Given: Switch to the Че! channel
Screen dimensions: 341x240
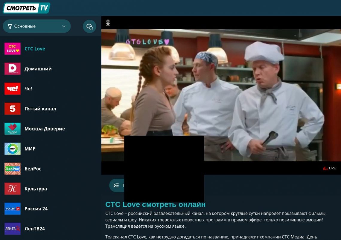Looking at the screenshot, I should coord(28,89).
